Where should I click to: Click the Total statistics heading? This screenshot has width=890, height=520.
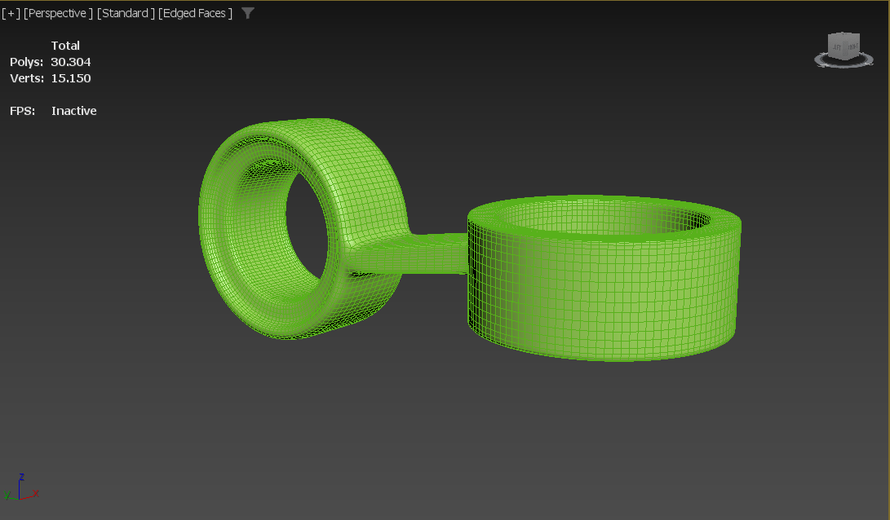[x=65, y=45]
